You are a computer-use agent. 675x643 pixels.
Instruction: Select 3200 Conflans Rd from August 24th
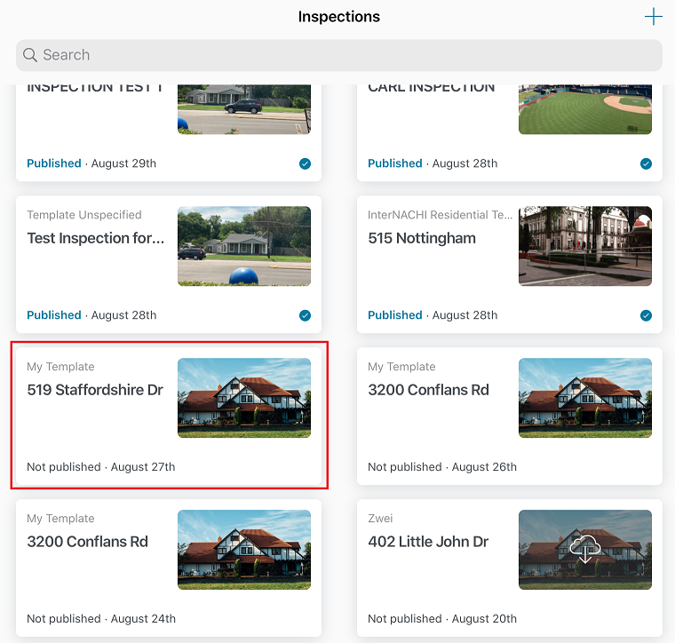click(x=87, y=542)
